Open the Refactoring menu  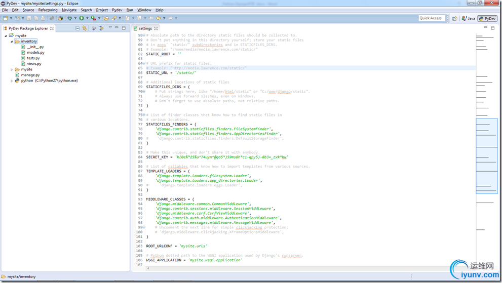pyautogui.click(x=48, y=10)
